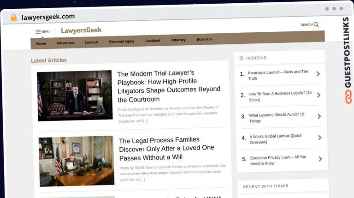The height and width of the screenshot is (198, 354).
Task: Click excerpt starting 'Photo by RDNE Stock project'
Action: [x=172, y=173]
